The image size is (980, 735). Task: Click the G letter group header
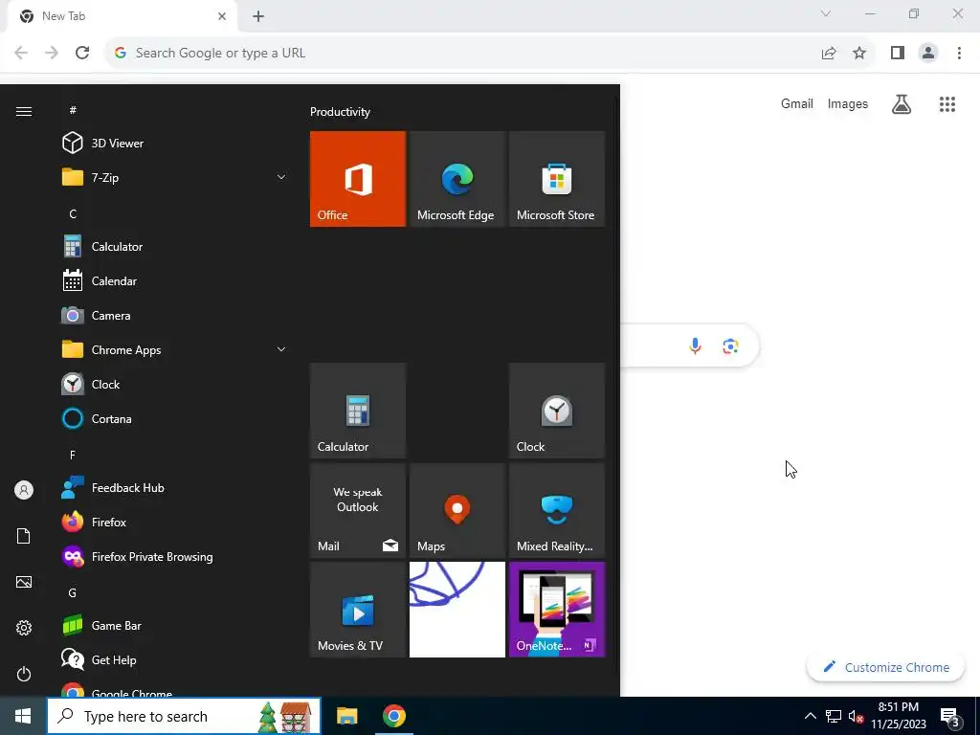pyautogui.click(x=73, y=592)
